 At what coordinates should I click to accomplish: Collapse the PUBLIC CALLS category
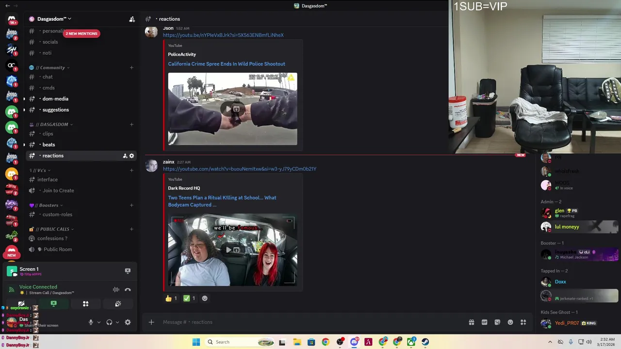pyautogui.click(x=51, y=229)
